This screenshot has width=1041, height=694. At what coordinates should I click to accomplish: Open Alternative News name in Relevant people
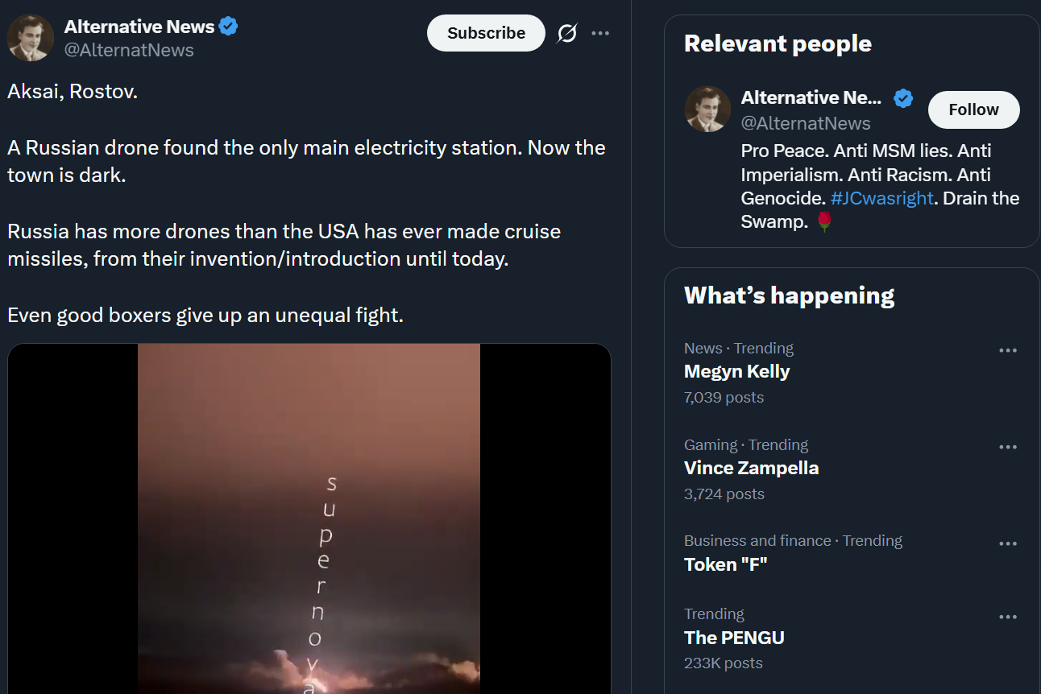click(811, 98)
